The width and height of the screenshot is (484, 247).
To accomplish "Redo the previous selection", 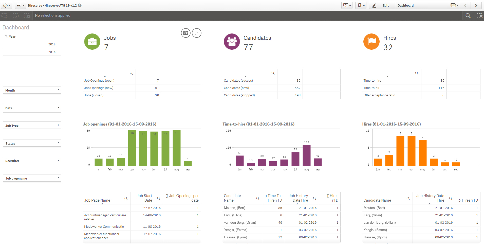I will (15, 15).
